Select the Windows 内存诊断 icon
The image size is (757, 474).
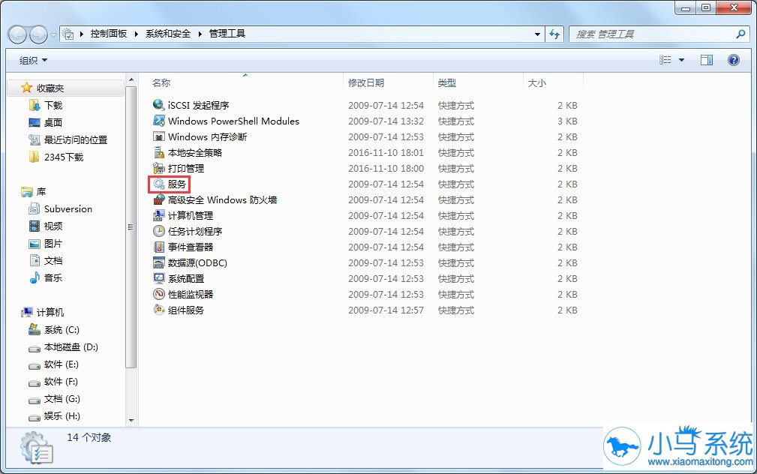[x=158, y=136]
